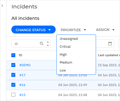Click the search magnifier in ID filter
The image size is (120, 101).
tap(42, 44)
